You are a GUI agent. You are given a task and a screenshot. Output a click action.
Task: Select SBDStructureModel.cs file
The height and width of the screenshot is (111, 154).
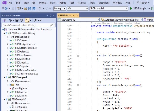click(x=27, y=74)
